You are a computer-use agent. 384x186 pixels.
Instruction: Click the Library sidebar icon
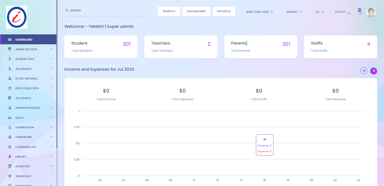(10, 157)
